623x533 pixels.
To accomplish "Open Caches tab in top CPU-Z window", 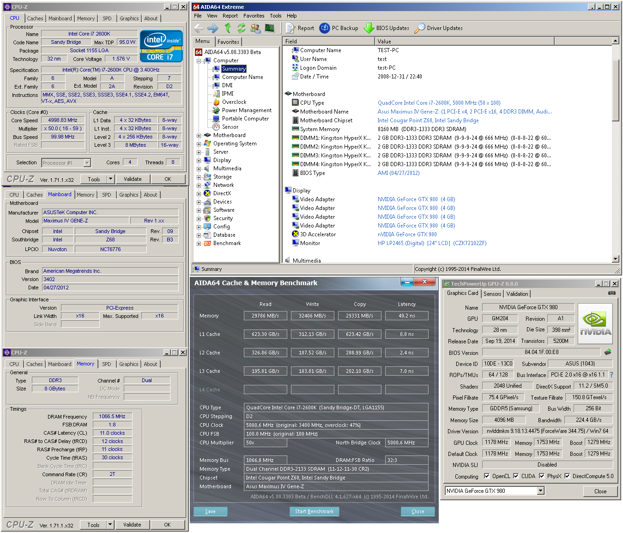I will click(35, 18).
